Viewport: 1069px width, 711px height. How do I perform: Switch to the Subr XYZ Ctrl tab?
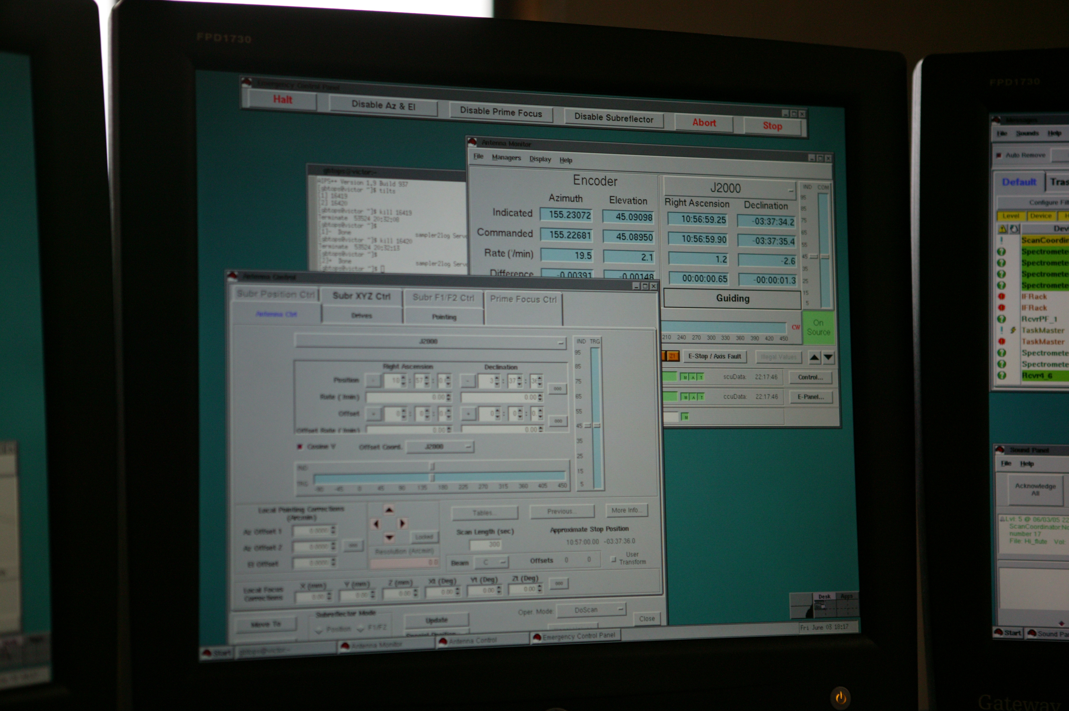361,296
